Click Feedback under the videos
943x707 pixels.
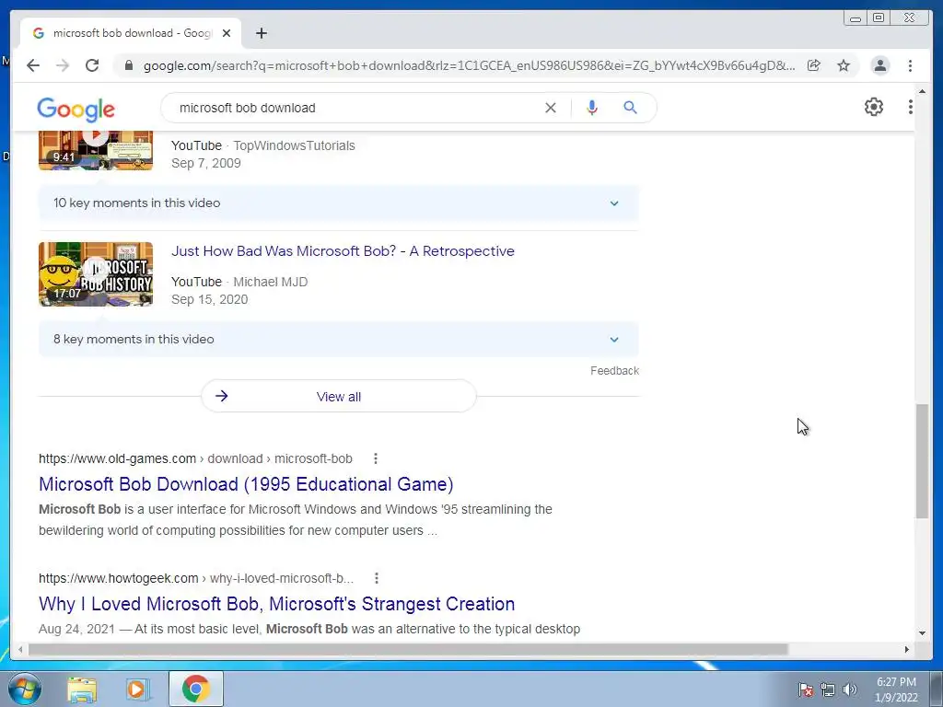[614, 371]
